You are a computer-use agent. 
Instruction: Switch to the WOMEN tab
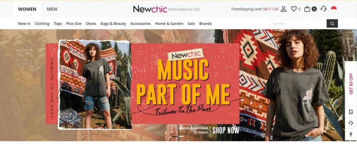27,9
